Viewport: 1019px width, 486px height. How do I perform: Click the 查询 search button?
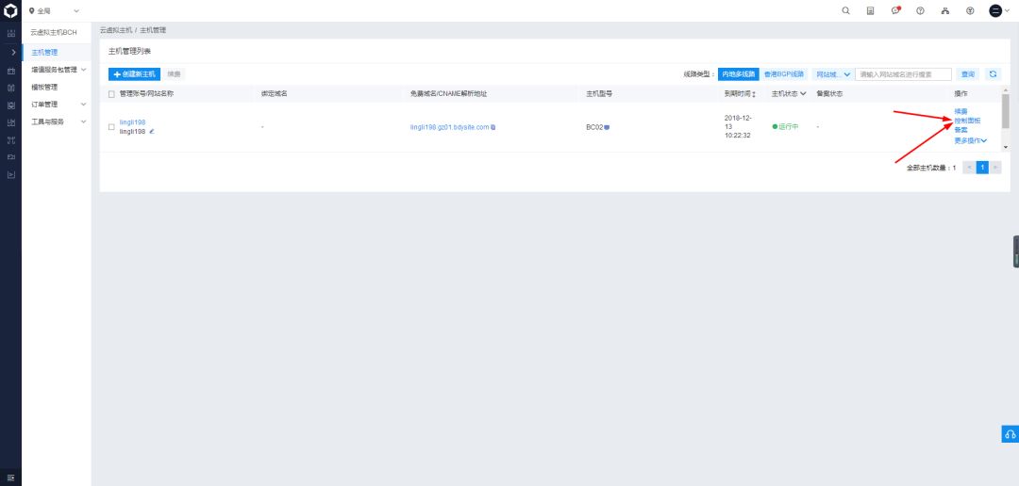968,74
